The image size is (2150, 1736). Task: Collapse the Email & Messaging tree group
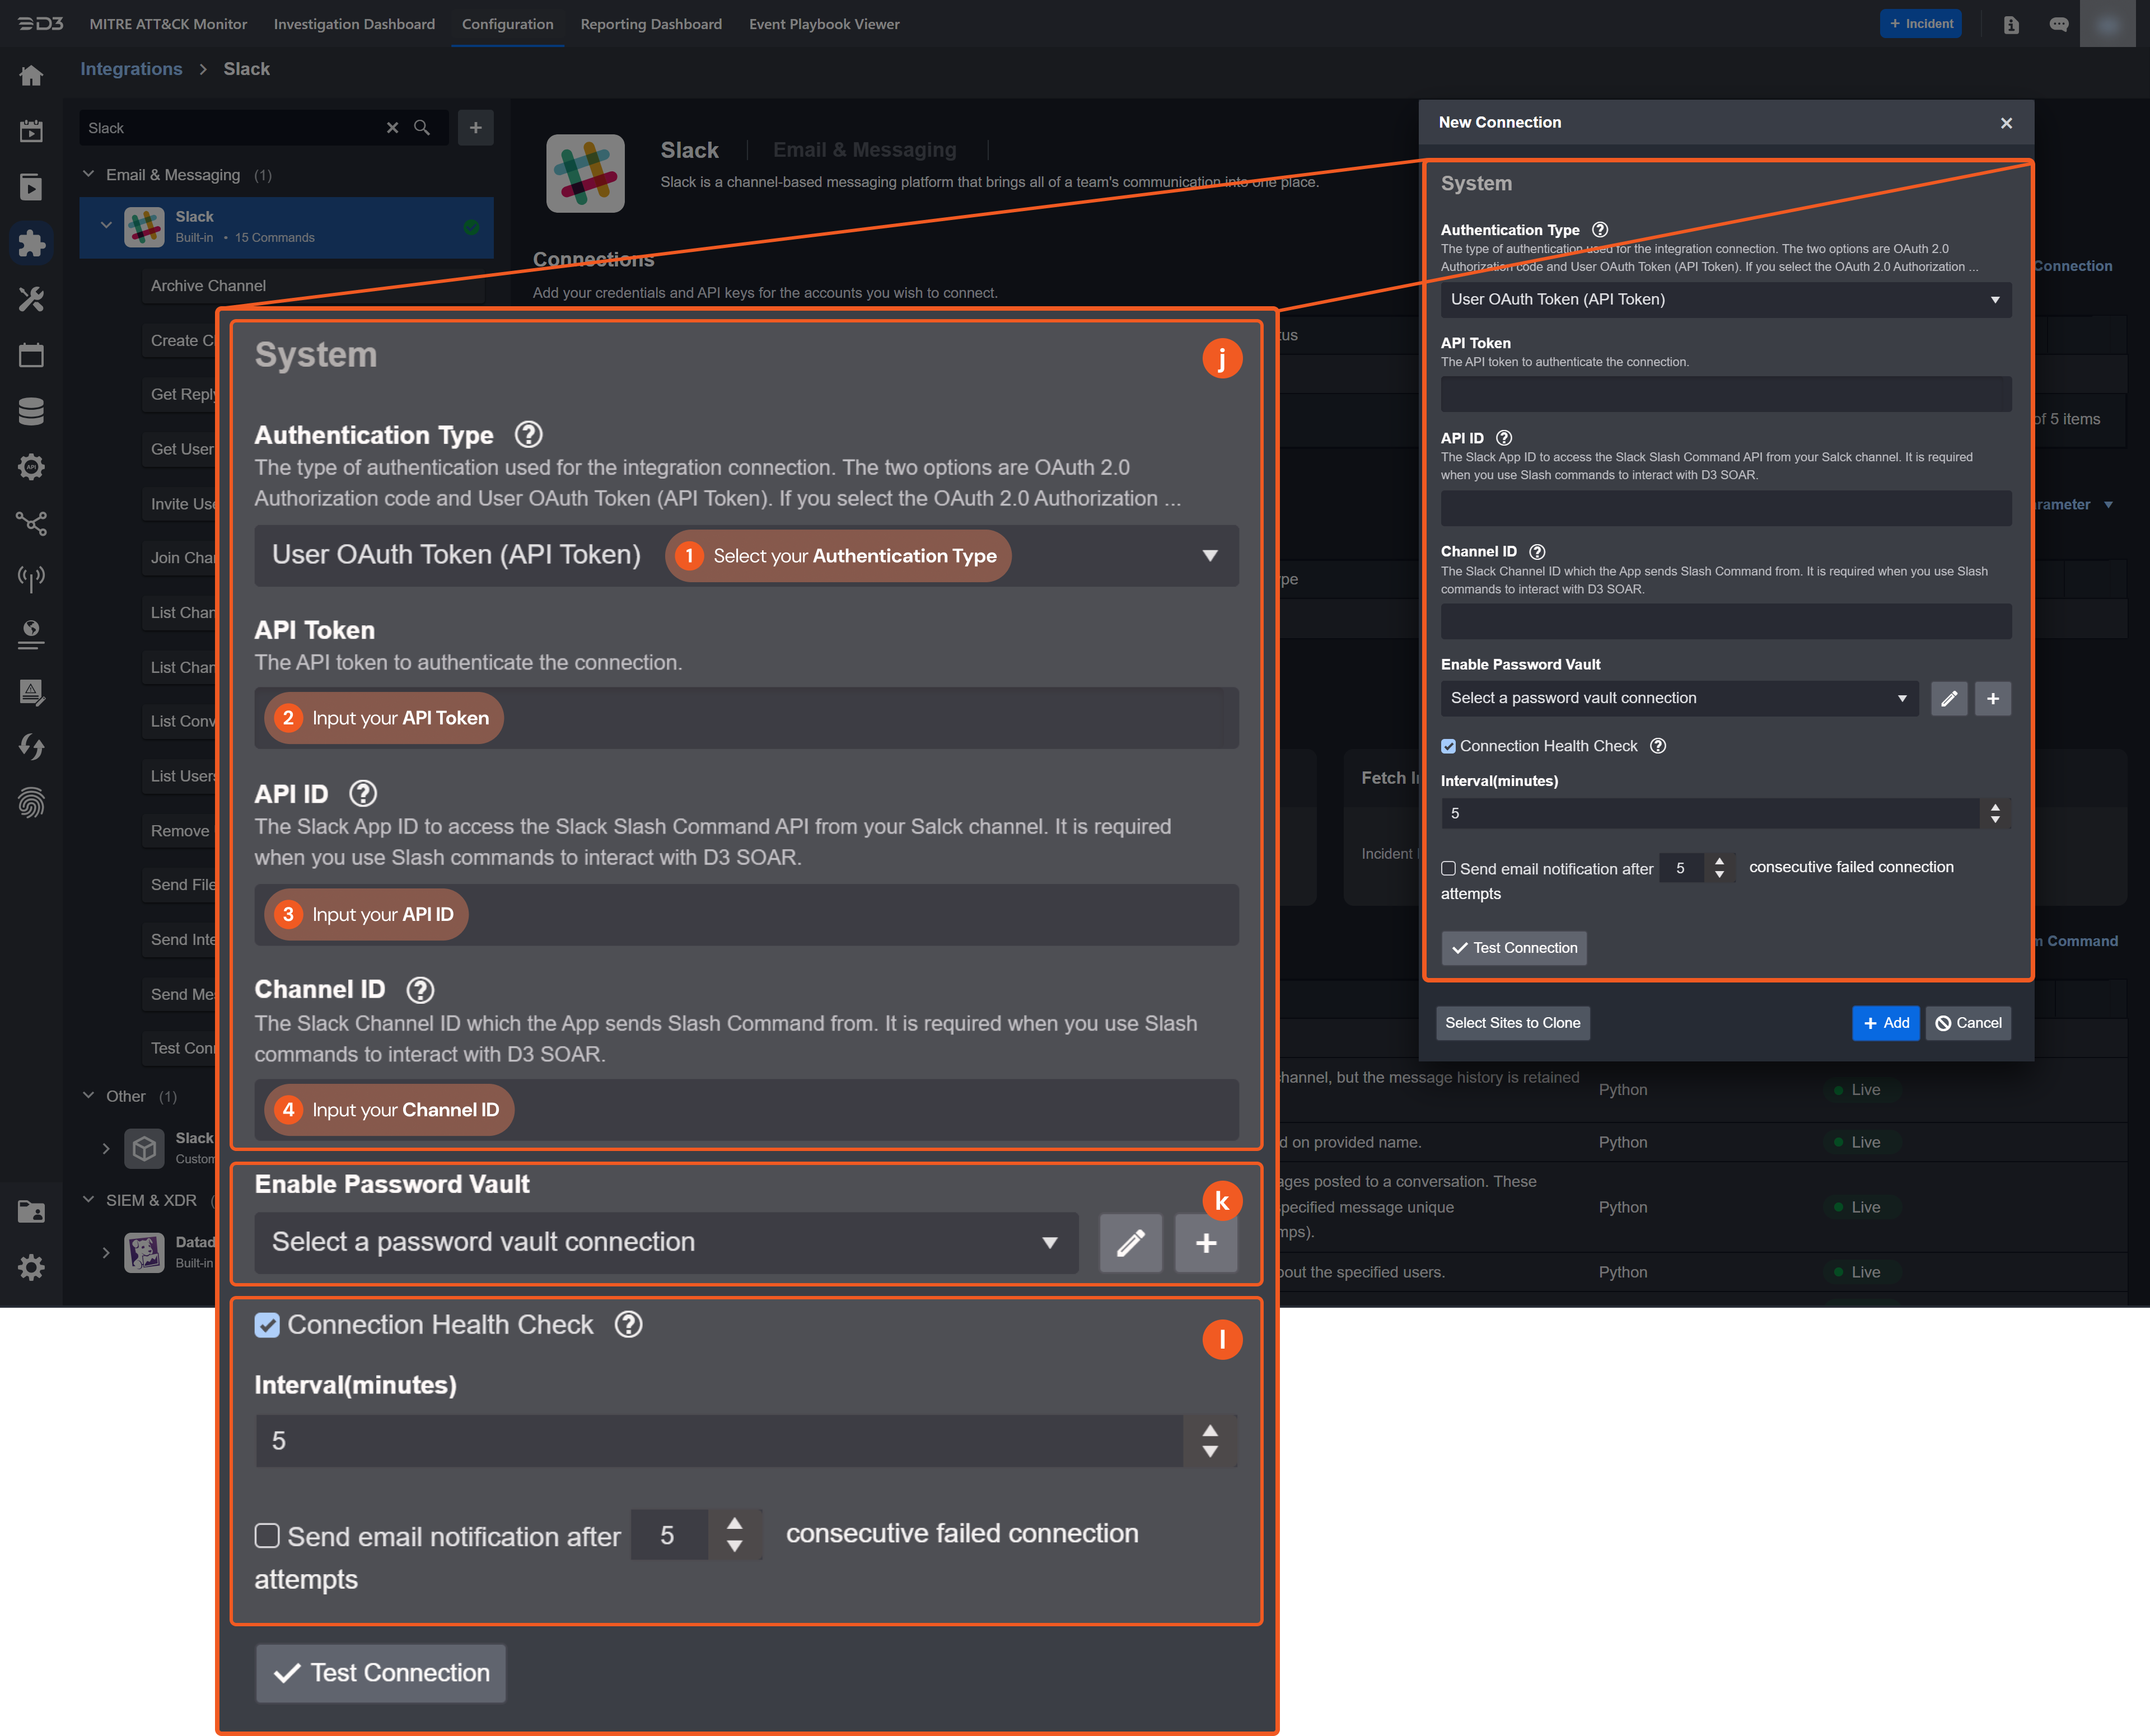(89, 174)
